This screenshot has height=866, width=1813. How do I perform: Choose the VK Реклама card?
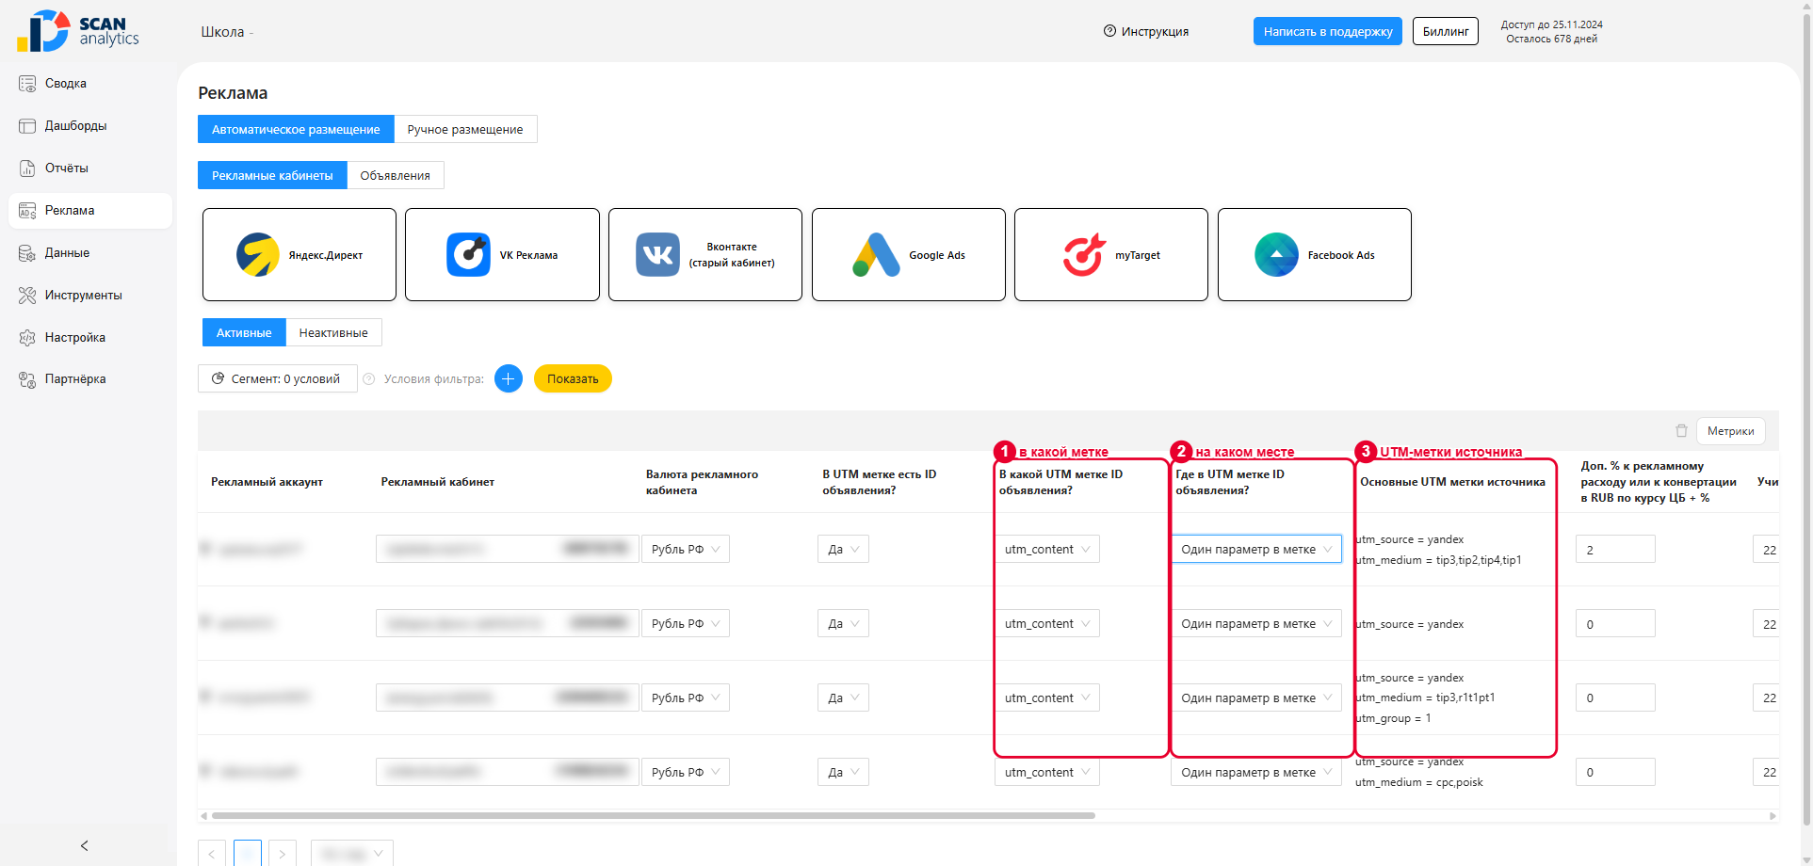point(502,255)
